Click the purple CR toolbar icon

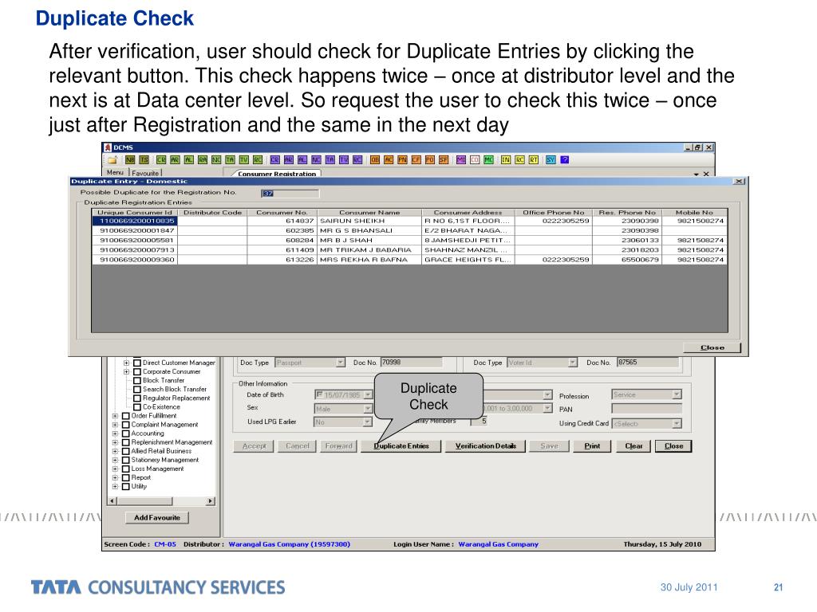pos(274,159)
